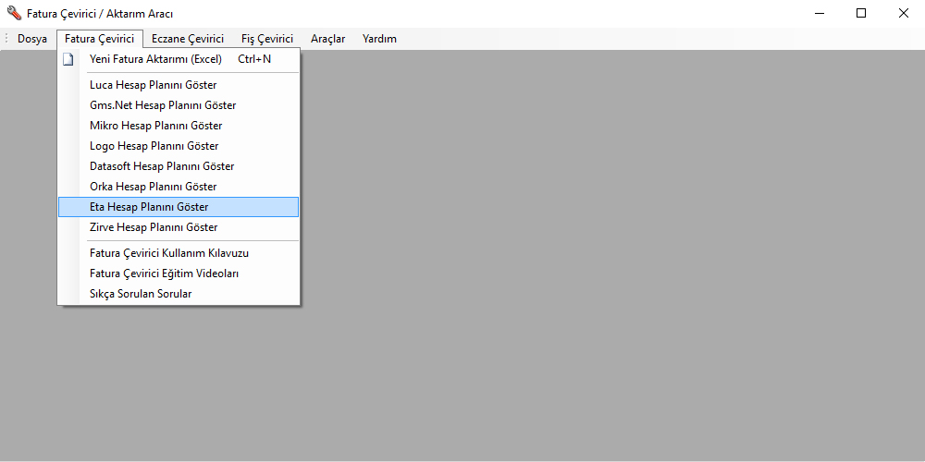The width and height of the screenshot is (925, 462).
Task: Choose Orka Hesap Planını Göster
Action: coord(179,187)
